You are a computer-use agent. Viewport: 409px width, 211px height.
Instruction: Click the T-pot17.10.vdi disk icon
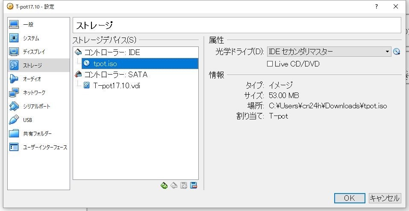point(87,85)
